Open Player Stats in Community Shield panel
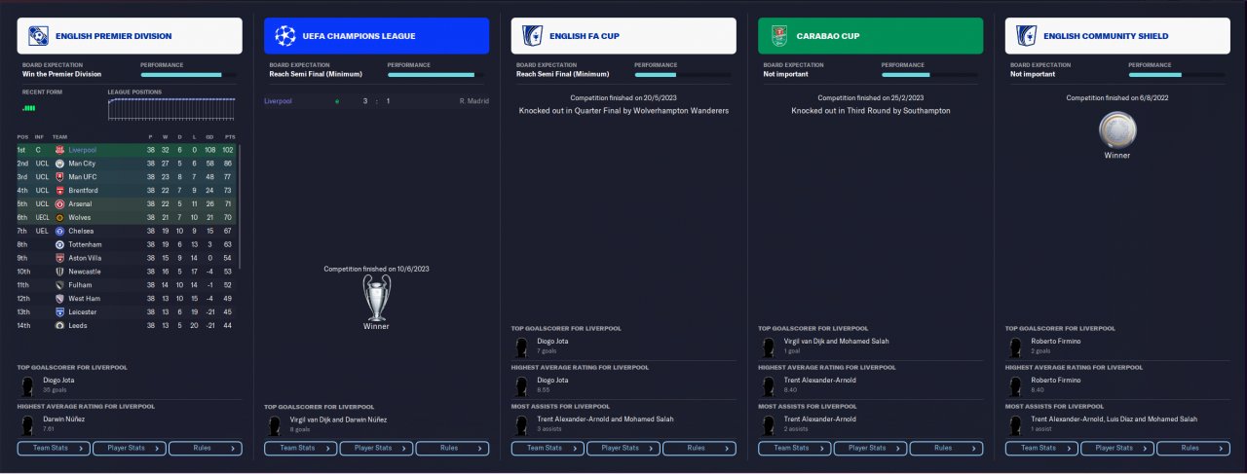Screen dimensions: 1247x474 pos(1117,448)
